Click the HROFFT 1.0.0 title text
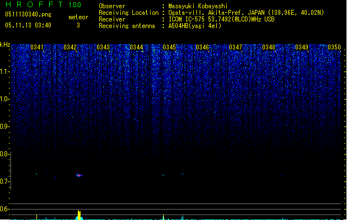 click(43, 4)
